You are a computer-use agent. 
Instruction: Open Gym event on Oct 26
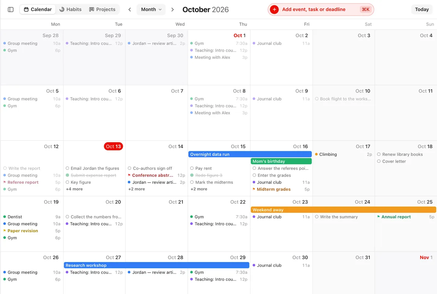[x=32, y=280]
